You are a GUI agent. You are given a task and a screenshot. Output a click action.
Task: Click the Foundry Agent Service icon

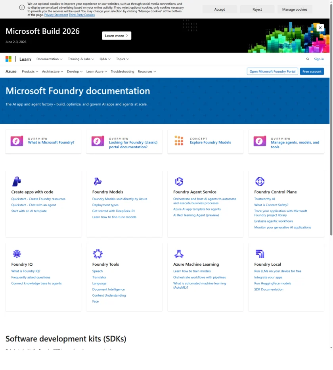click(178, 181)
